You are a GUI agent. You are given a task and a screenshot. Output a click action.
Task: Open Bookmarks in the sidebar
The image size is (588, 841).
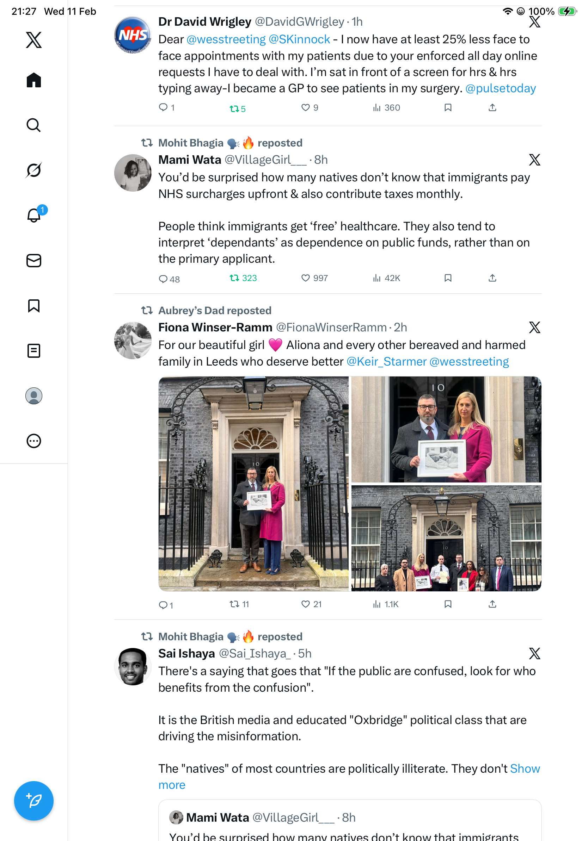click(x=34, y=305)
